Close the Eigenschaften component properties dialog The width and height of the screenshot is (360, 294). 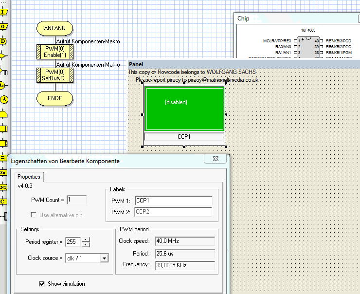[x=216, y=159]
